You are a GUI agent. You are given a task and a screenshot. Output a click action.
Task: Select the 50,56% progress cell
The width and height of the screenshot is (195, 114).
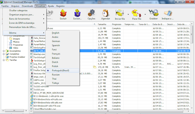pos(117,67)
